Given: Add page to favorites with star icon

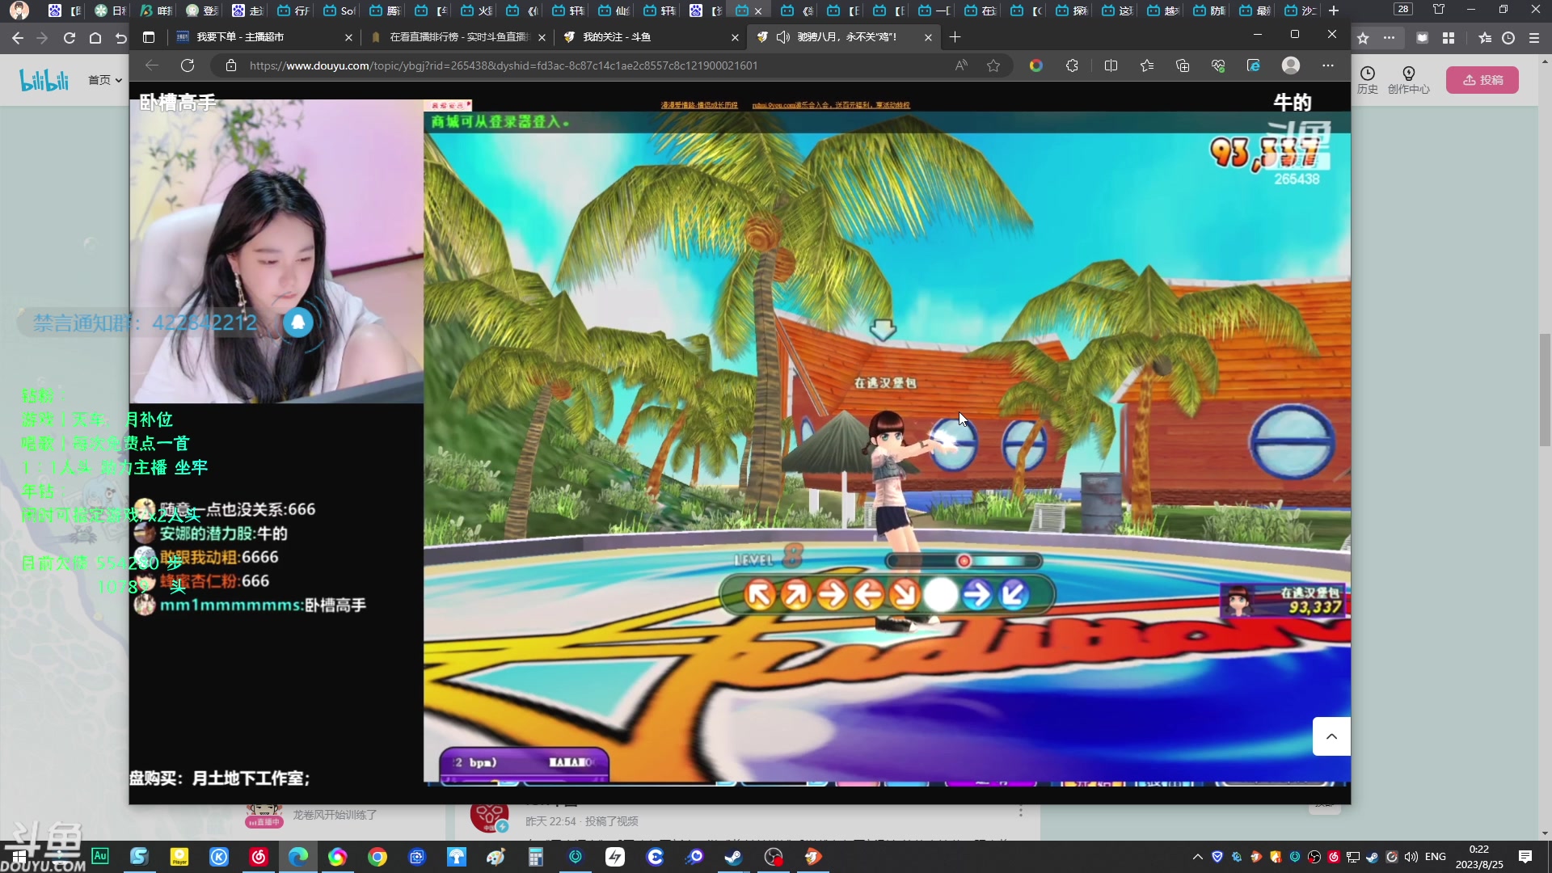Looking at the screenshot, I should coord(993,65).
